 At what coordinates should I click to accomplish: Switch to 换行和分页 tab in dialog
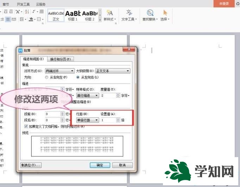[x=60, y=59]
